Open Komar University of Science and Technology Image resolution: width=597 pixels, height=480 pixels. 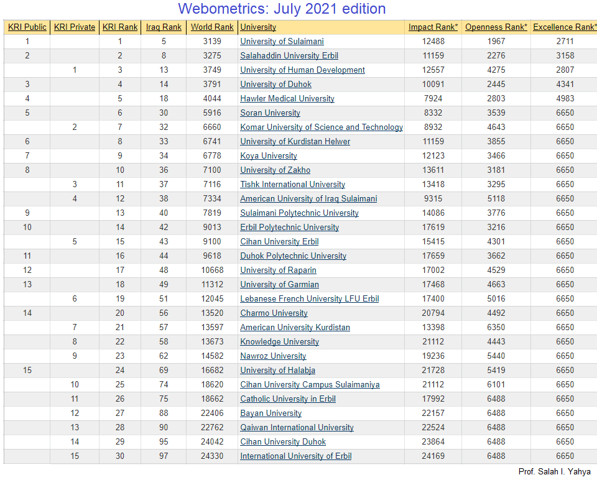coord(322,127)
